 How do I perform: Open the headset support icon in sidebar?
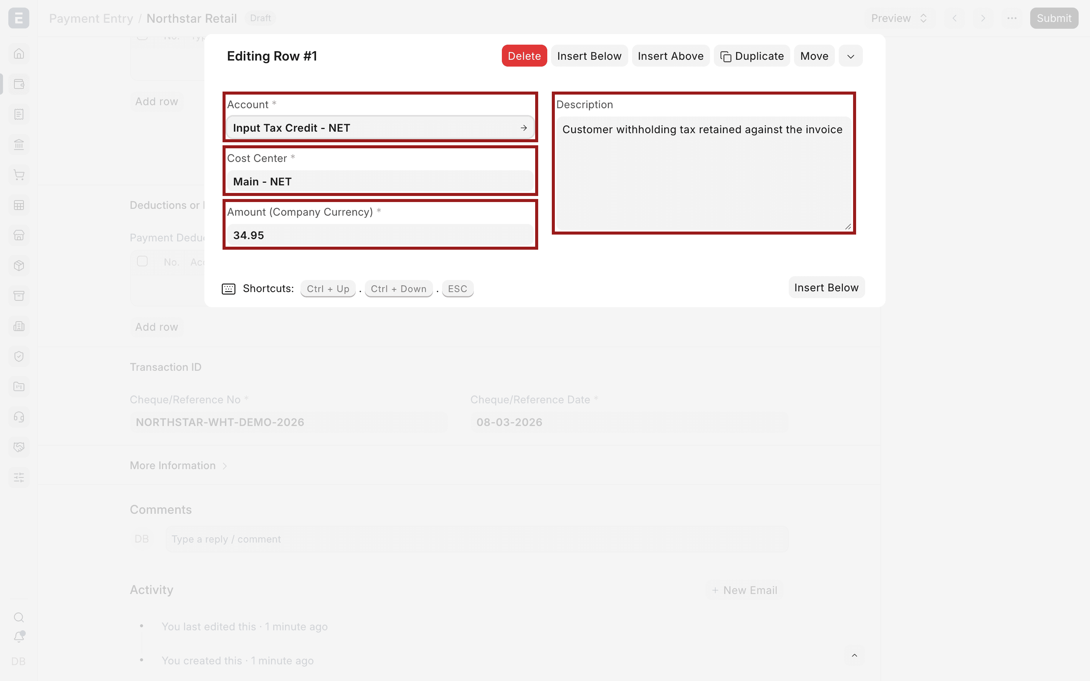(19, 417)
